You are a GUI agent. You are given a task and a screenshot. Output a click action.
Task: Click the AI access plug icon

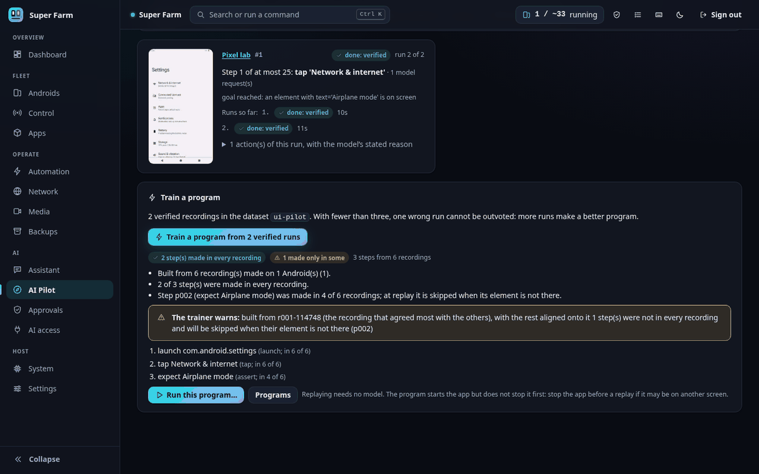tap(17, 331)
